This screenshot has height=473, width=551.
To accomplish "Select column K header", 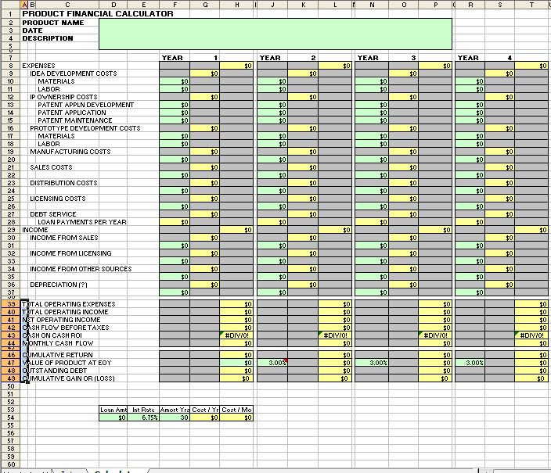I will pyautogui.click(x=303, y=5).
